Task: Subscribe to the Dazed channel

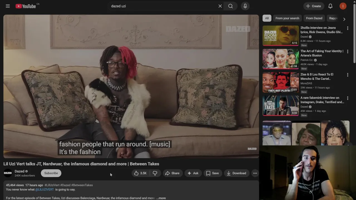Action: point(51,173)
